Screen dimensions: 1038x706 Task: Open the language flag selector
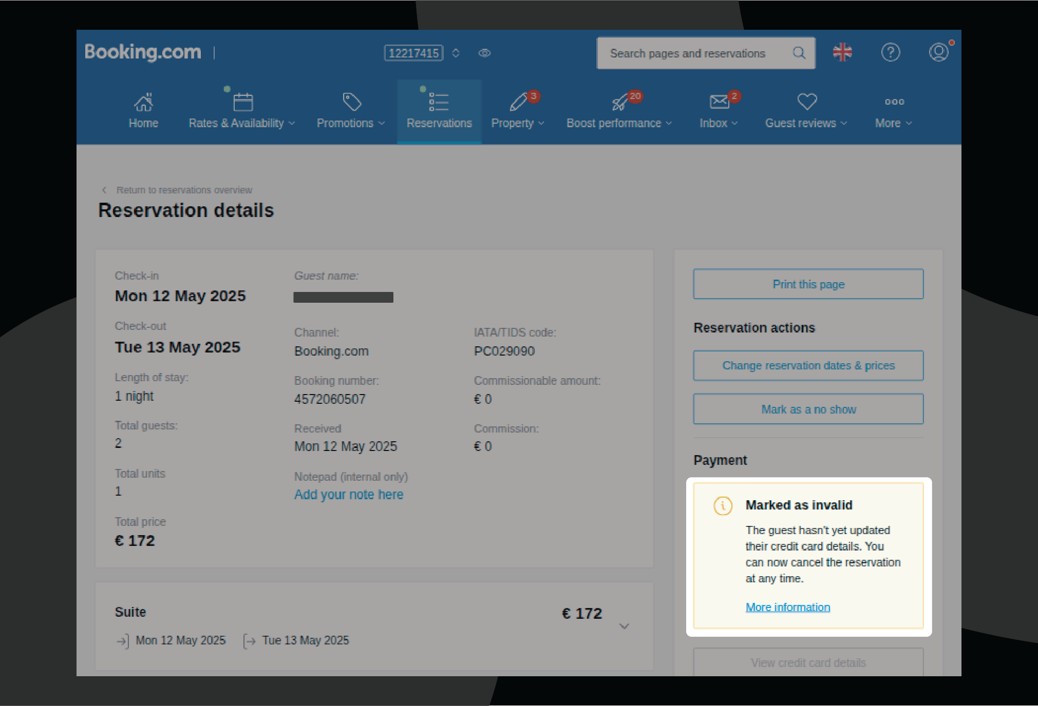pos(842,52)
